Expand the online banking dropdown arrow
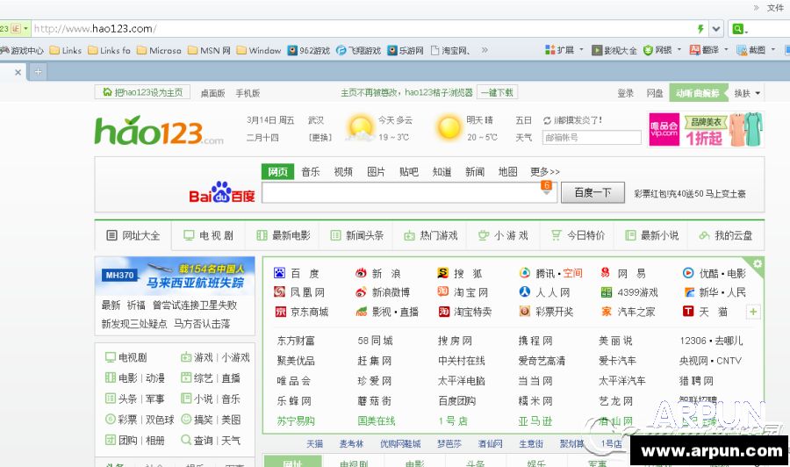 click(x=679, y=50)
